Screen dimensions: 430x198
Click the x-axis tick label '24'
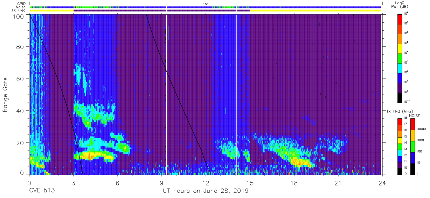click(x=382, y=183)
